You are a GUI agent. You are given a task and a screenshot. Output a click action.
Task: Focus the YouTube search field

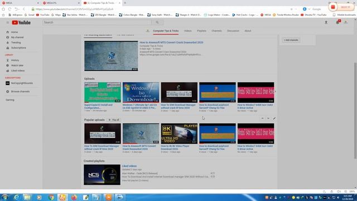tap(97, 22)
